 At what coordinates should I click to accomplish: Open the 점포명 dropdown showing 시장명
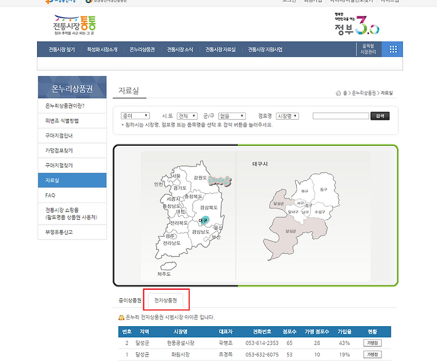(x=287, y=116)
